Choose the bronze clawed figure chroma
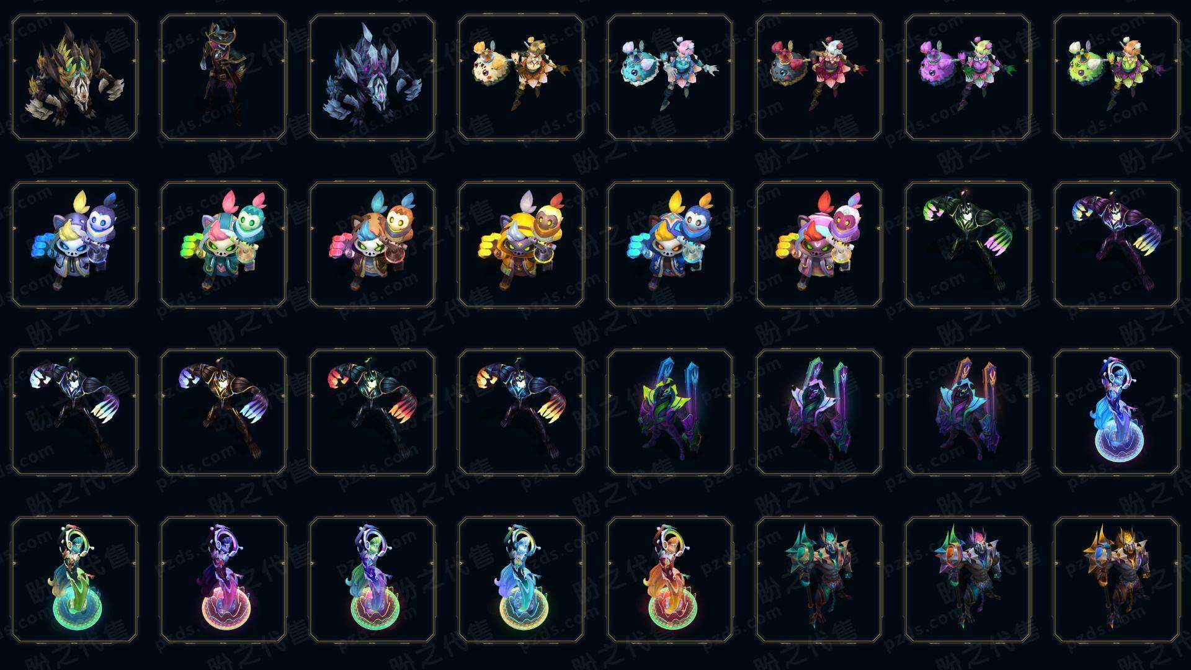The width and height of the screenshot is (1191, 670). click(x=223, y=413)
